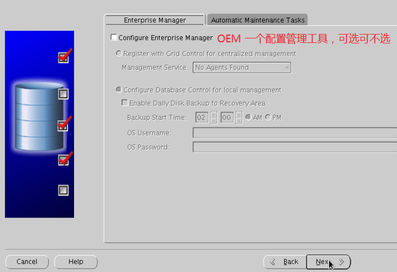Decrease the backup minutes with down arrow

coord(239,121)
